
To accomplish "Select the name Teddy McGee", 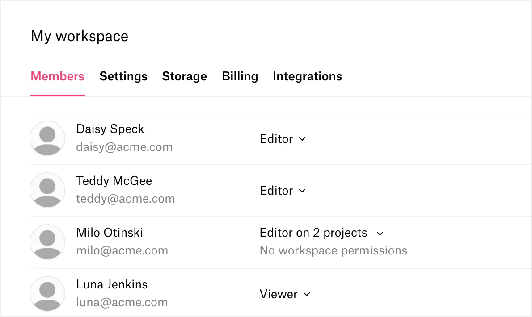I will click(114, 181).
